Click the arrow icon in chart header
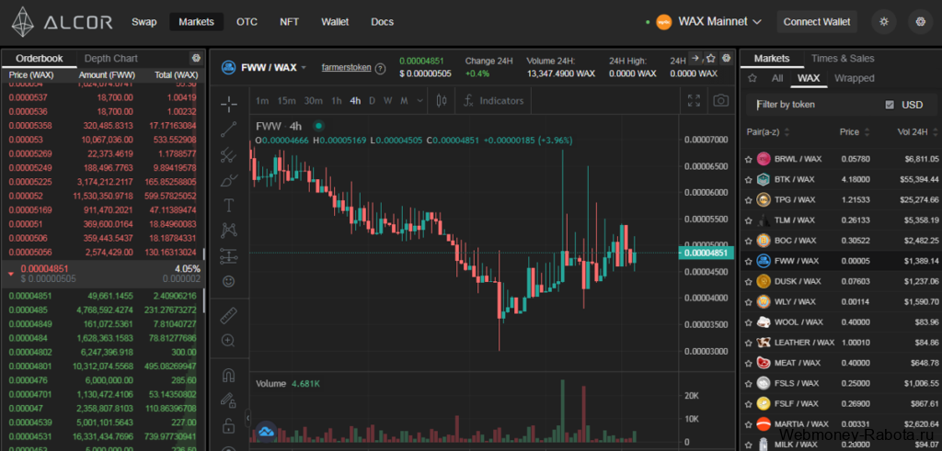Screen dimensions: 942x451 coord(695,58)
